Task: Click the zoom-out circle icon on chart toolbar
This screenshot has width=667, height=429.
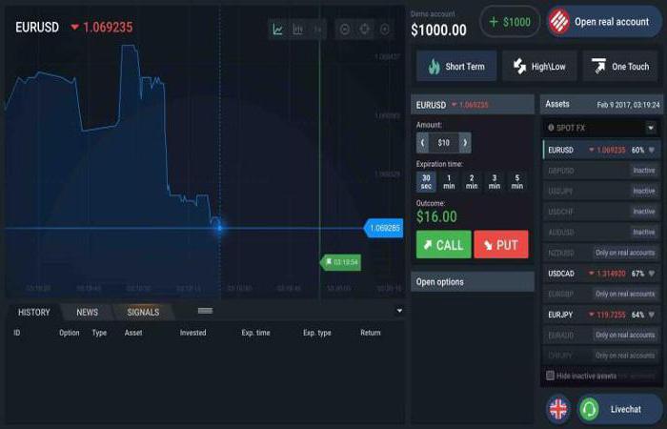Action: tap(345, 30)
